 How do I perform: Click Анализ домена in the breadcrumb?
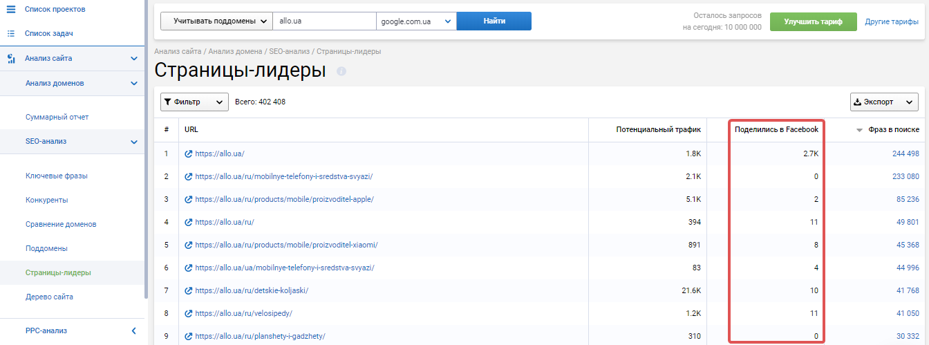pos(235,51)
